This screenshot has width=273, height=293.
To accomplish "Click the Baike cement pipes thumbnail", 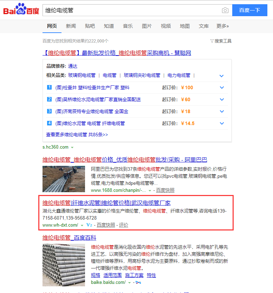I will pyautogui.click(x=64, y=265).
